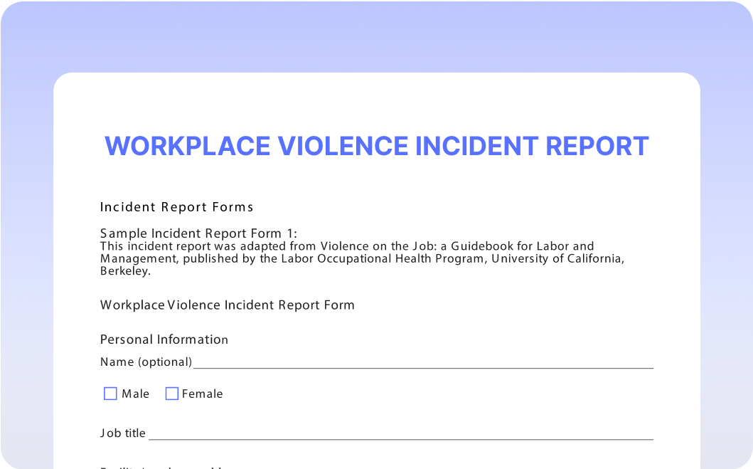The image size is (753, 469).
Task: Click the Workplace Violence Incident Report Form subheading
Action: [227, 305]
